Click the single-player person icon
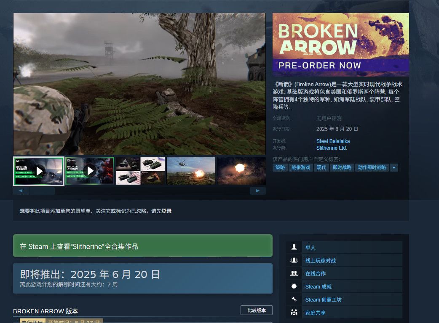 click(294, 247)
